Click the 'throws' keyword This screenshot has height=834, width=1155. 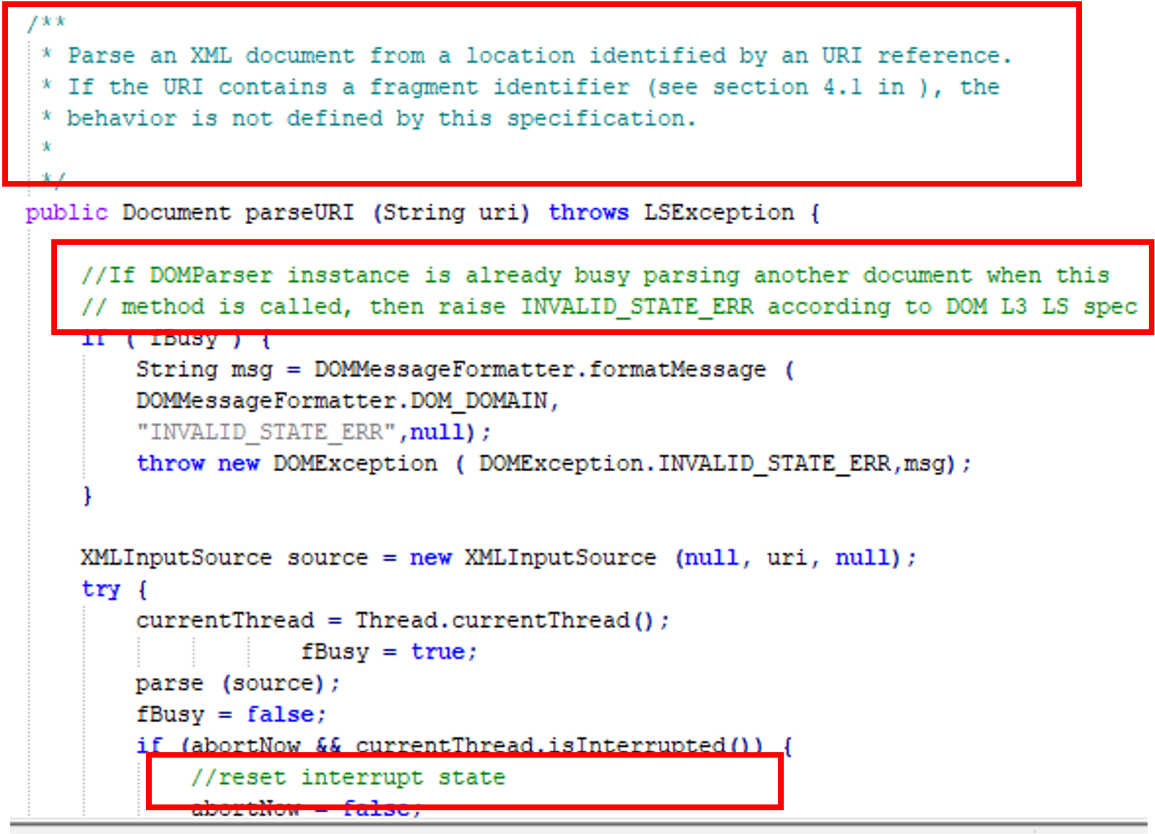(x=587, y=213)
